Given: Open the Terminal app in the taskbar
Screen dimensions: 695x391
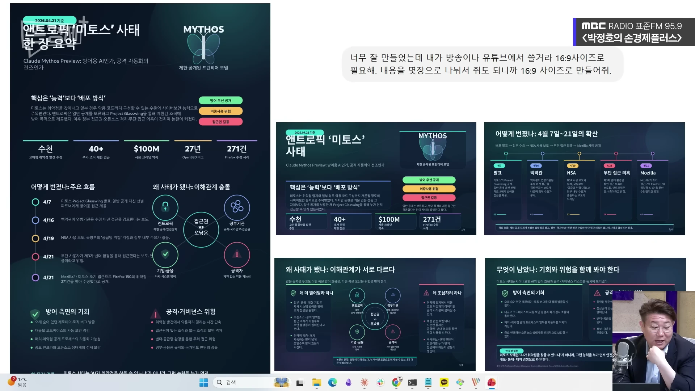Looking at the screenshot, I should pyautogui.click(x=412, y=382).
